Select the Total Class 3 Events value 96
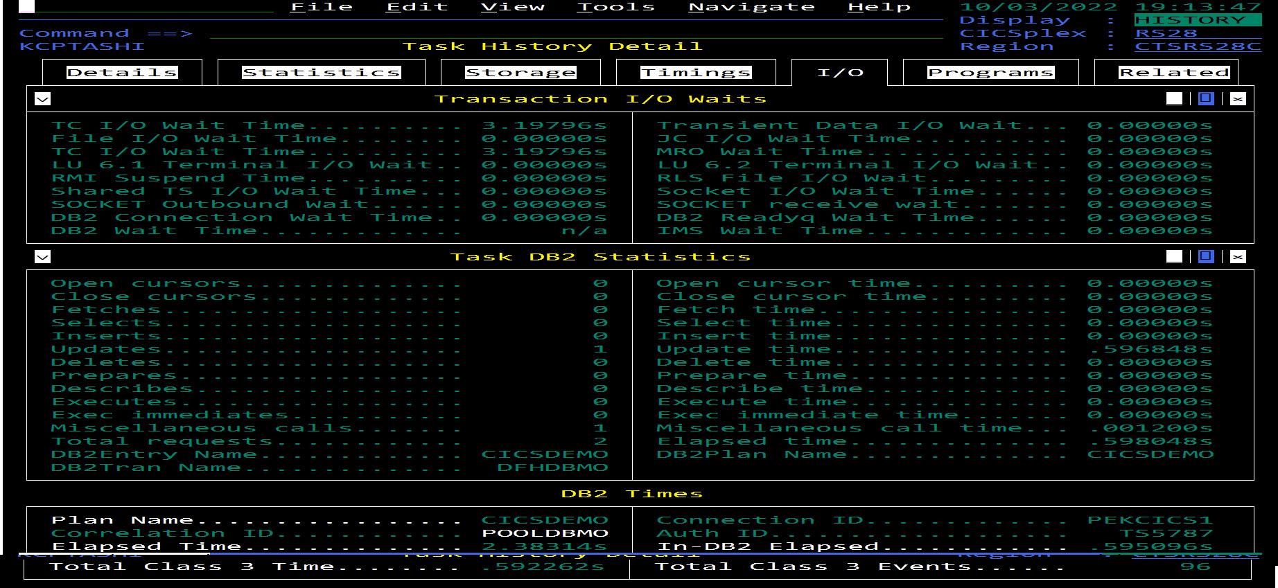 pos(1196,567)
